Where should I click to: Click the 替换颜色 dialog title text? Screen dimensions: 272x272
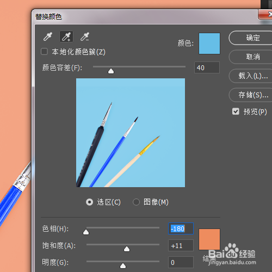point(48,17)
